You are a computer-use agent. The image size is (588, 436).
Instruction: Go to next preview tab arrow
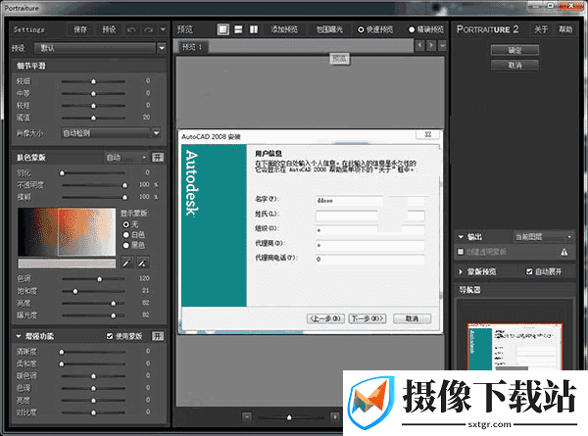pos(431,46)
